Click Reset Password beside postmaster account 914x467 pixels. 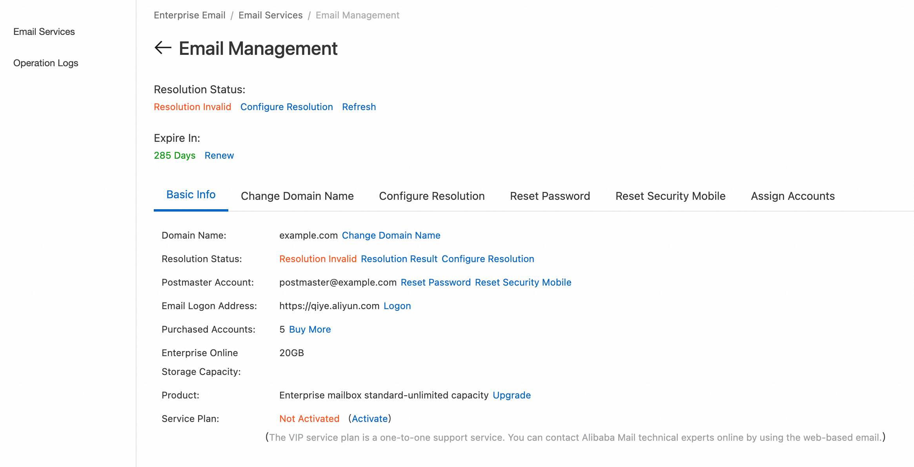click(x=435, y=282)
